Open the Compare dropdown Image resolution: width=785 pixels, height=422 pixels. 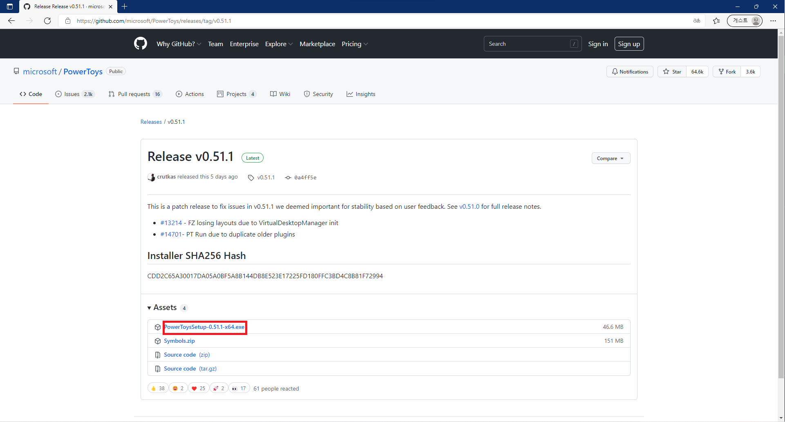pyautogui.click(x=611, y=158)
